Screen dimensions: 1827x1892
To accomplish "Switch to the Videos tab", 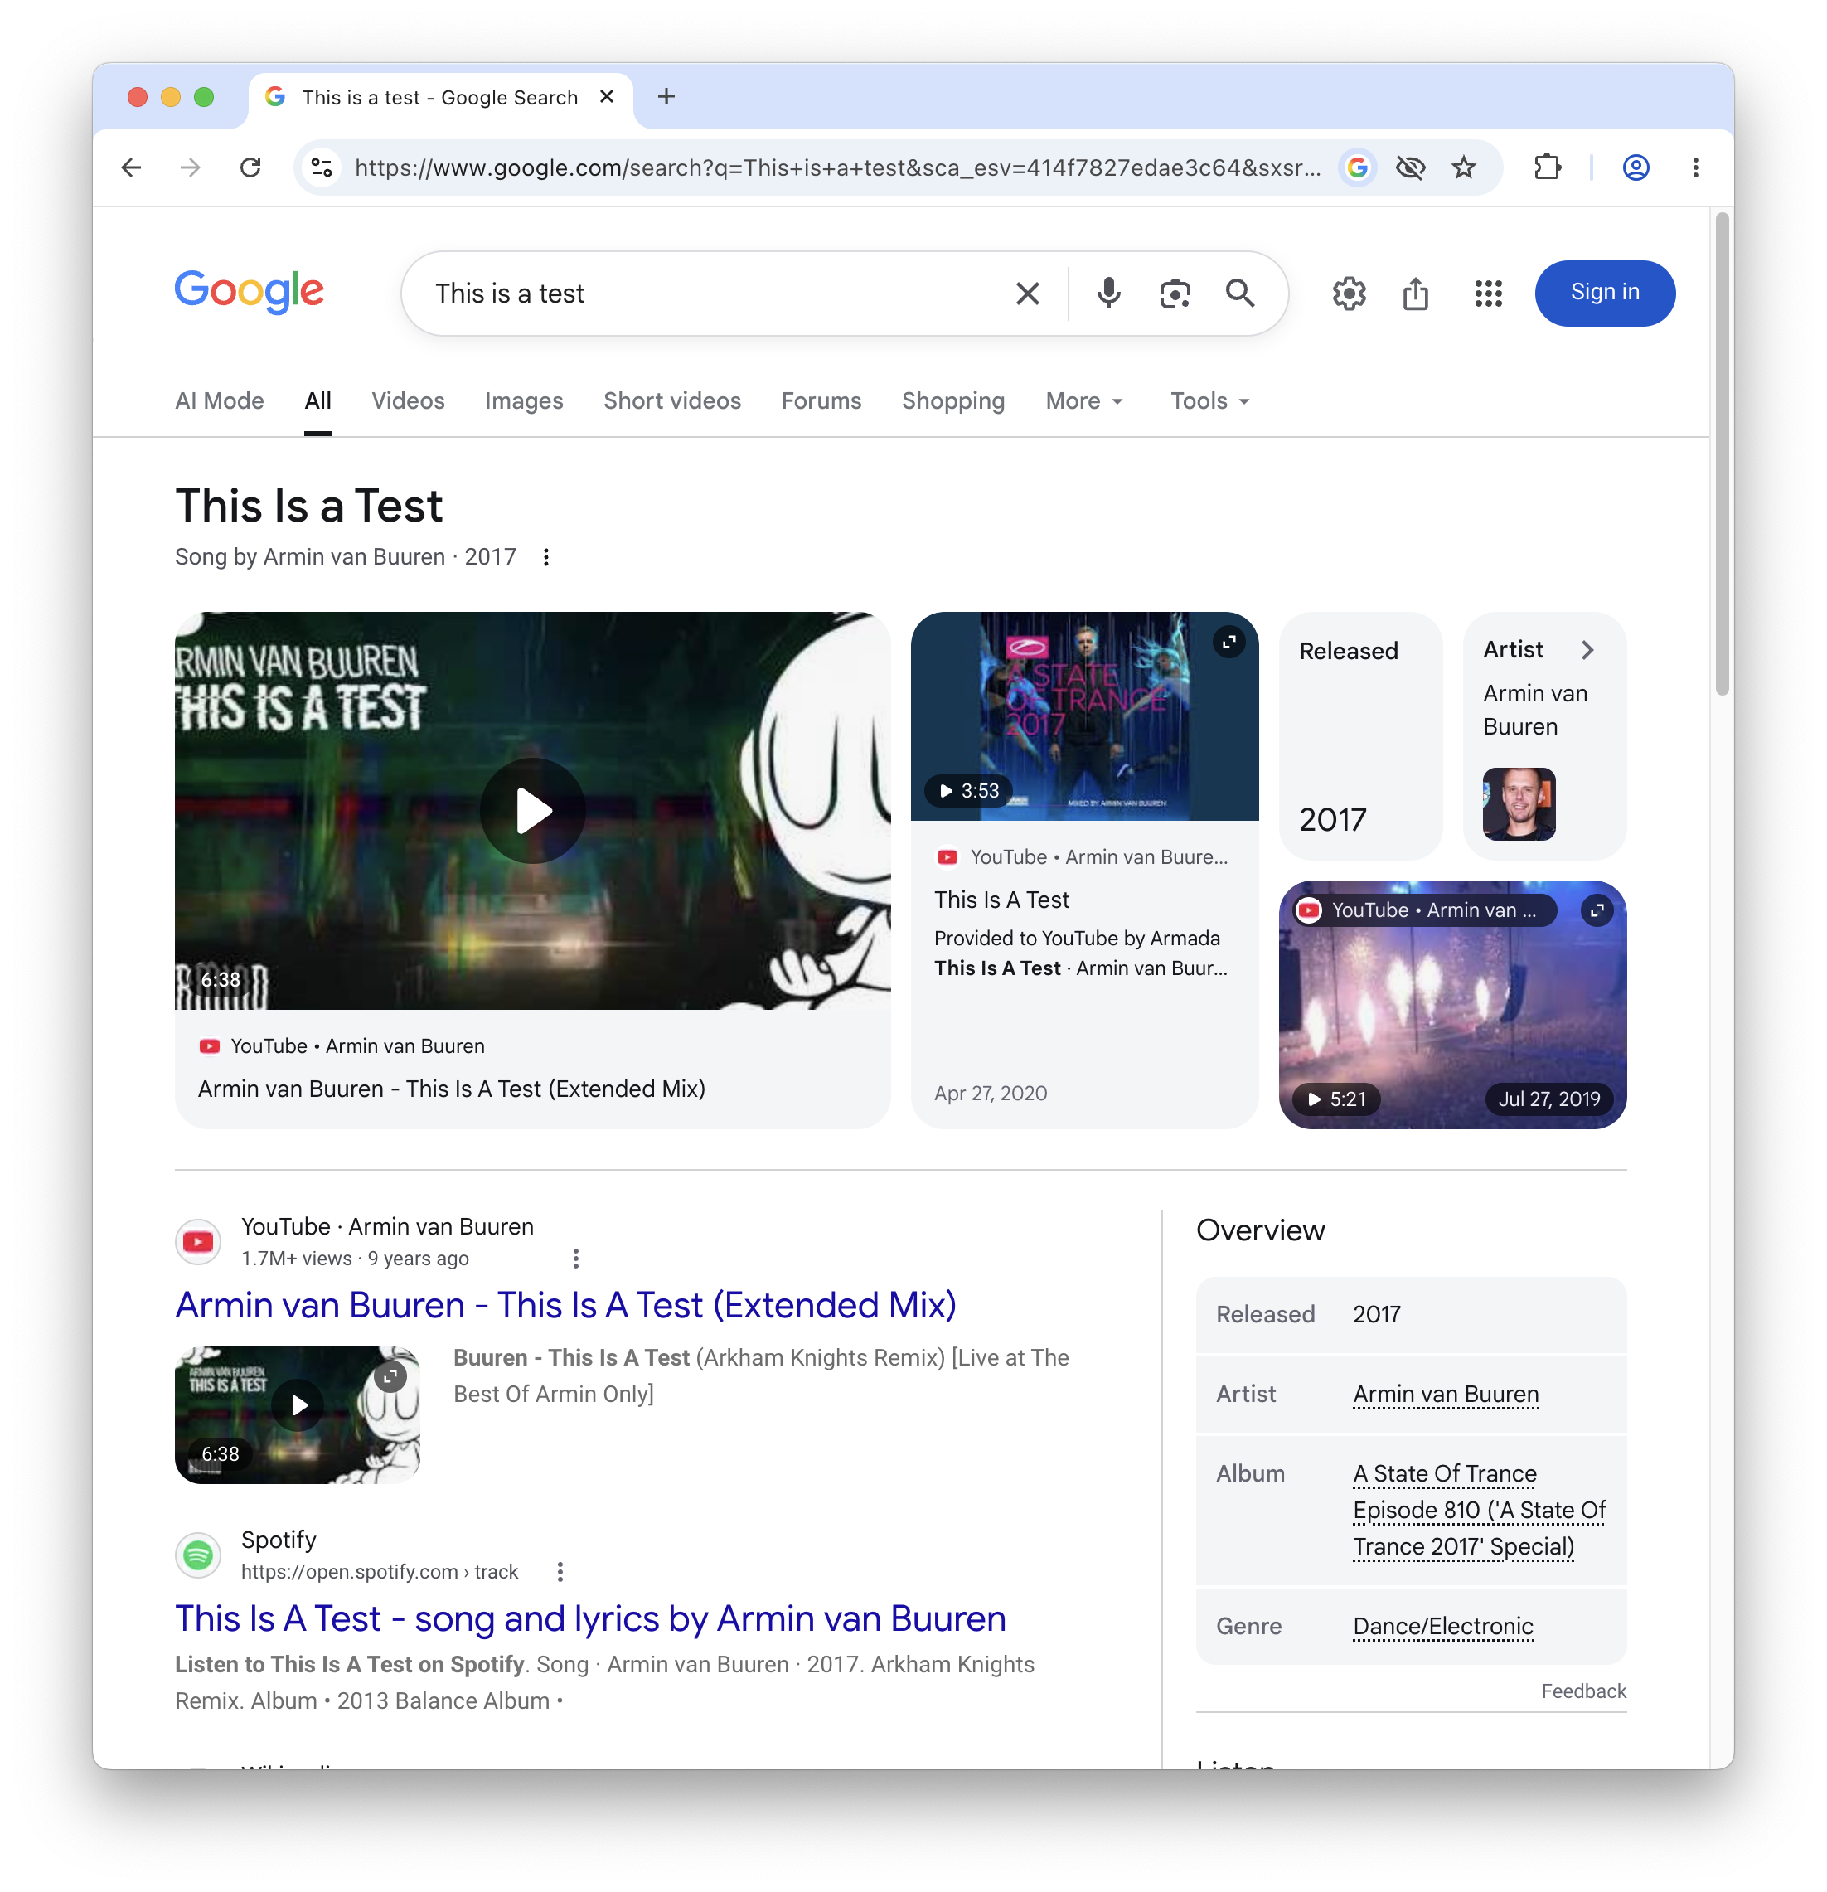I will (408, 400).
